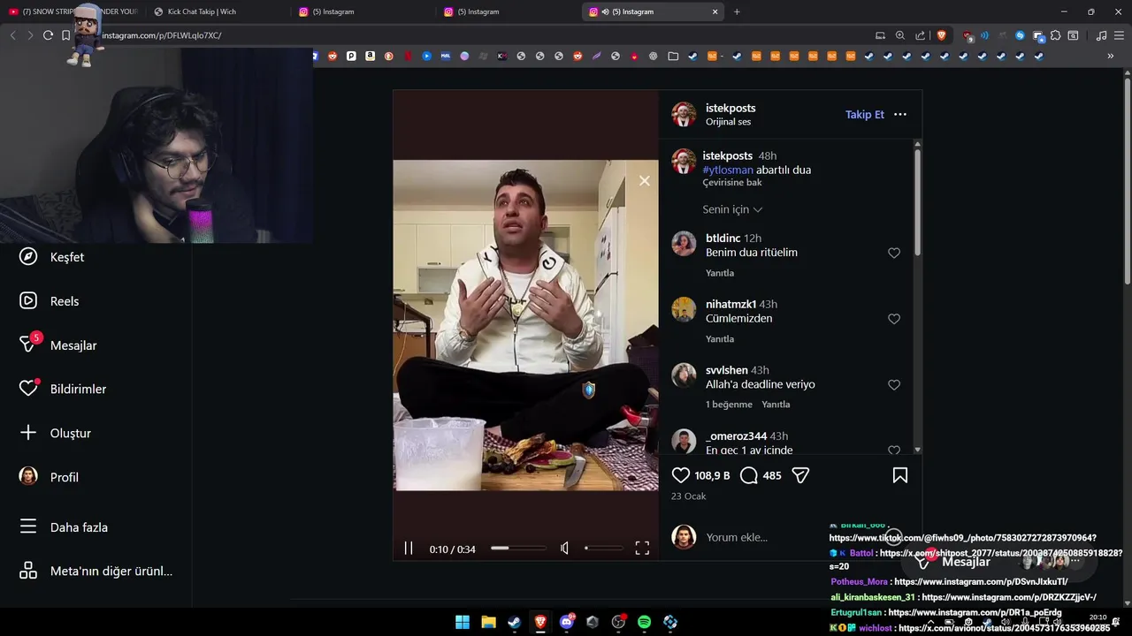Like nihatmzk1's comment
The image size is (1132, 636).
(x=894, y=319)
